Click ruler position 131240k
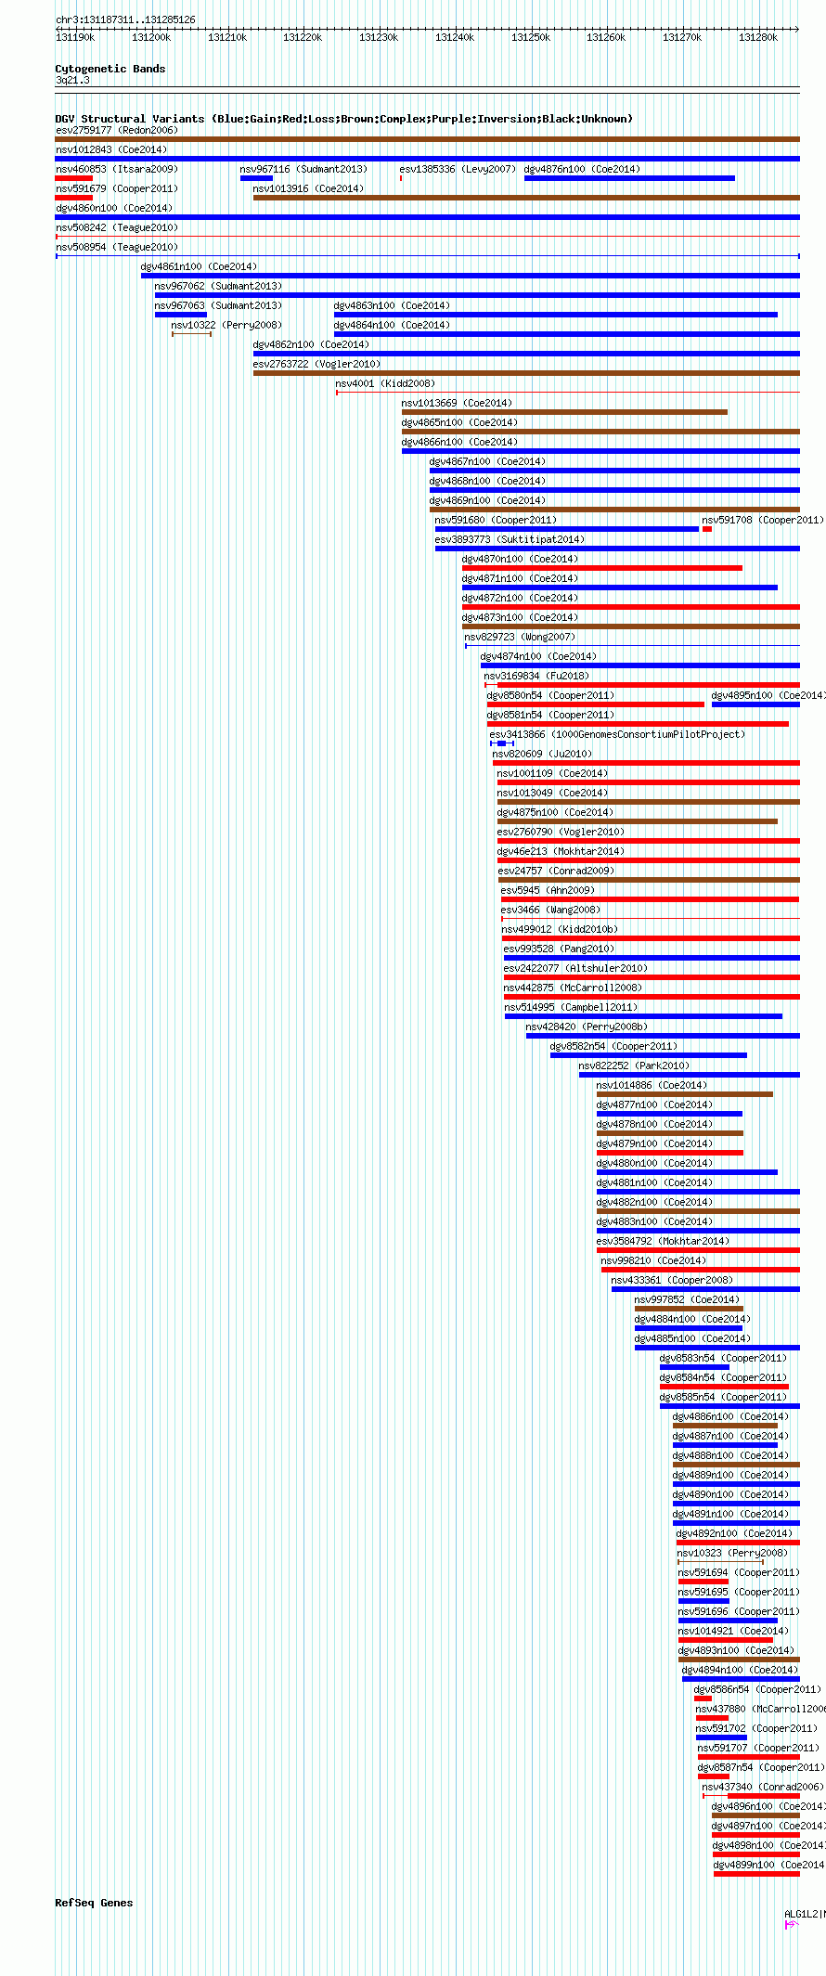The image size is (826, 1976). (x=455, y=37)
